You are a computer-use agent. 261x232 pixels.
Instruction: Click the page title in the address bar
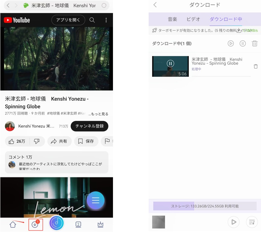click(x=63, y=5)
